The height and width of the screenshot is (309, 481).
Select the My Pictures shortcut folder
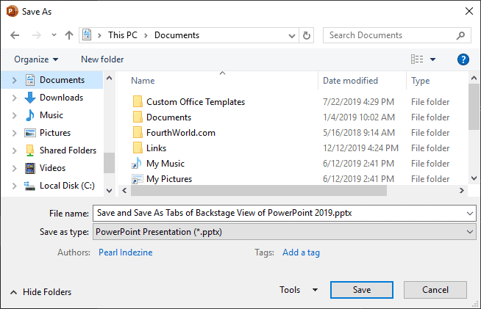click(x=169, y=179)
